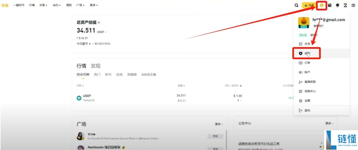This screenshot has height=150, width=358.
Task: Switch to the 发现 section tab
Action: [96, 66]
